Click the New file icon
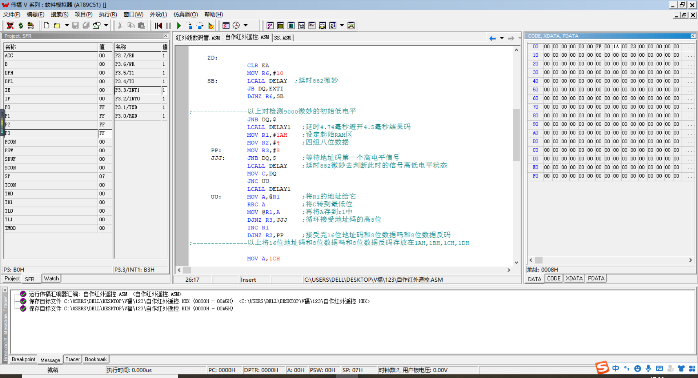Viewport: 698px width, 378px height. [x=47, y=25]
